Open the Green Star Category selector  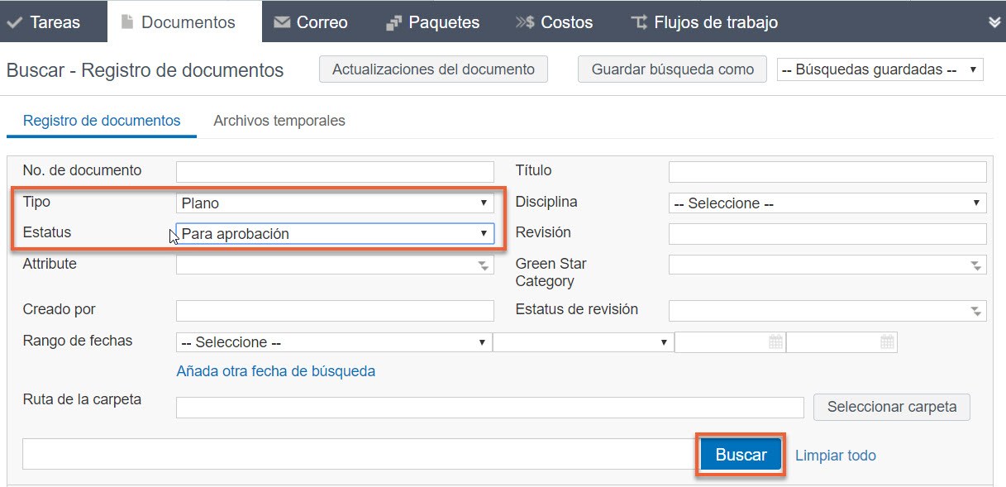click(x=827, y=265)
